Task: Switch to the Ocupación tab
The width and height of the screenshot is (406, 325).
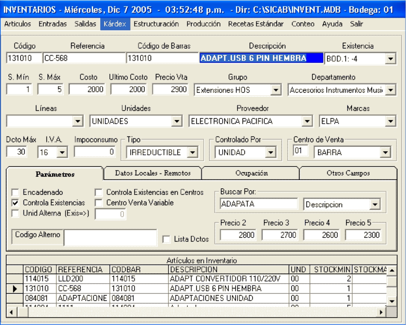Action: tap(250, 173)
